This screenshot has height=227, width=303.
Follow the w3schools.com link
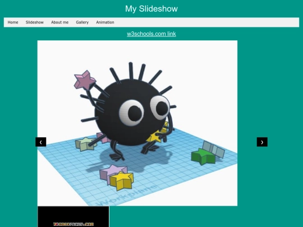[151, 34]
